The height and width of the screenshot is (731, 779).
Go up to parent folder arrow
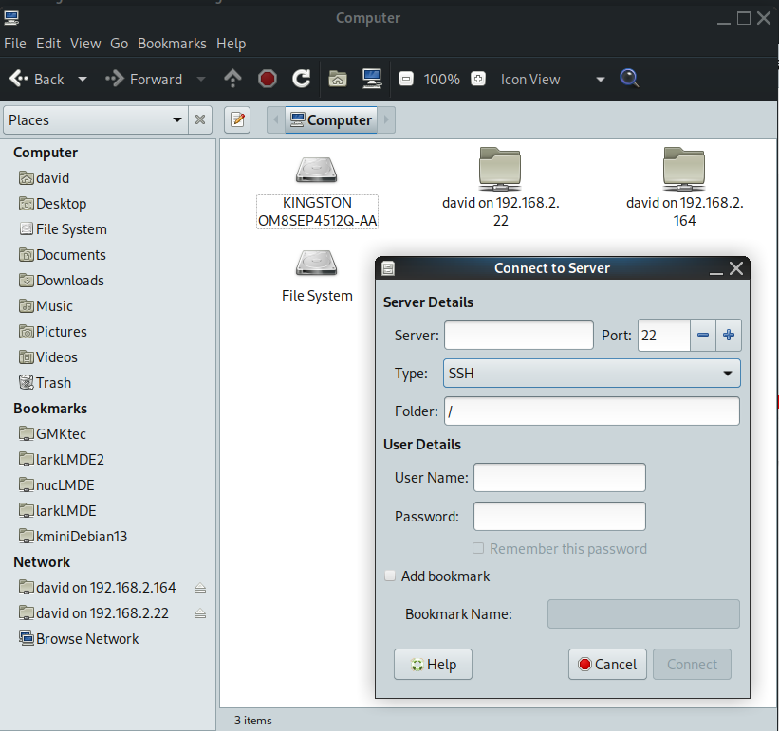point(232,79)
